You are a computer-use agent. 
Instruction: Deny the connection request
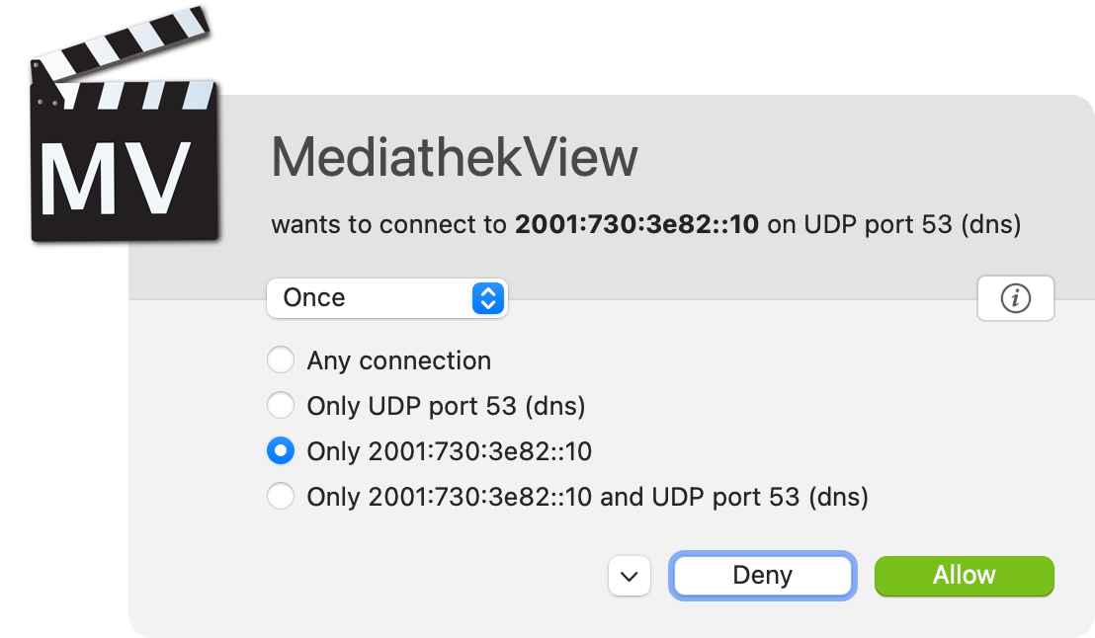[x=762, y=576]
